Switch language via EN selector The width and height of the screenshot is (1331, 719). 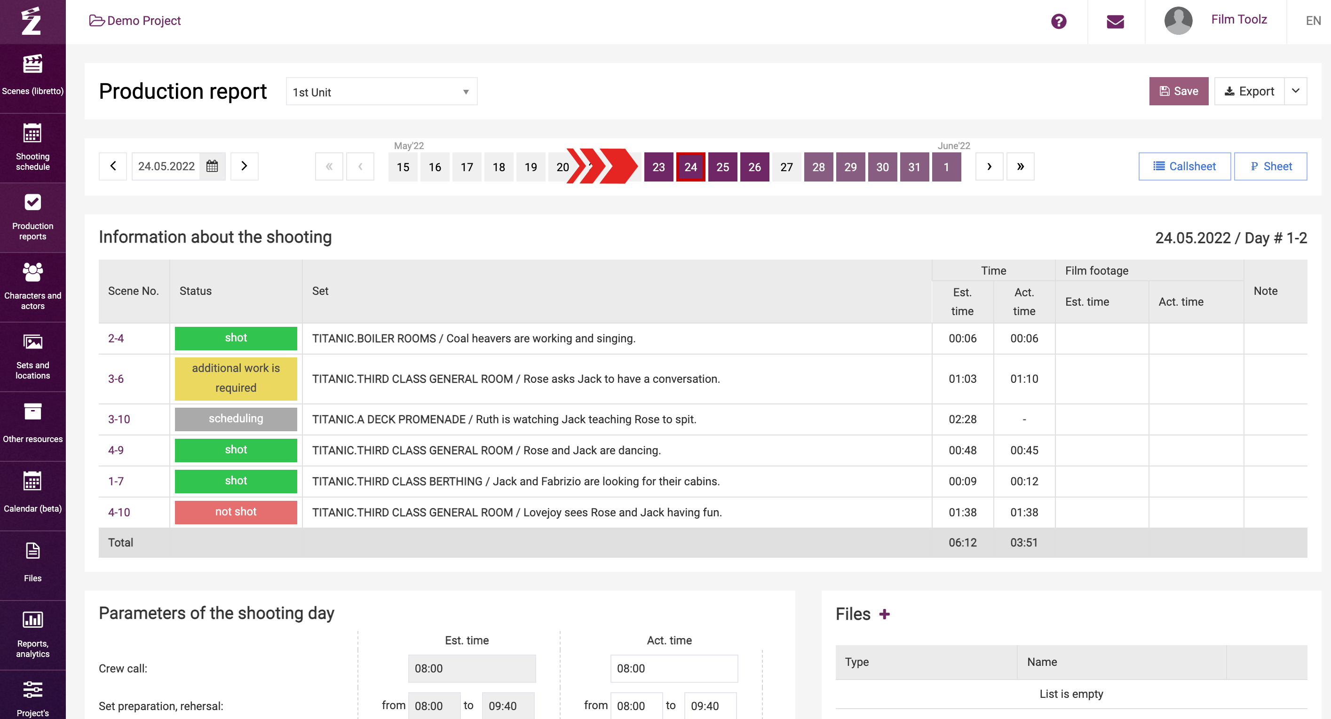coord(1313,21)
